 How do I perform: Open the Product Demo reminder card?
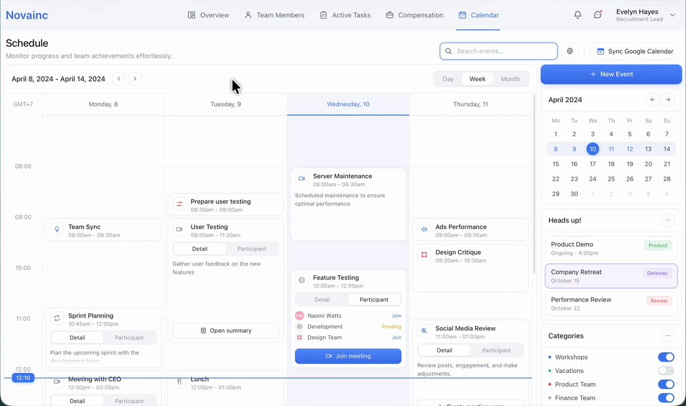tap(611, 248)
